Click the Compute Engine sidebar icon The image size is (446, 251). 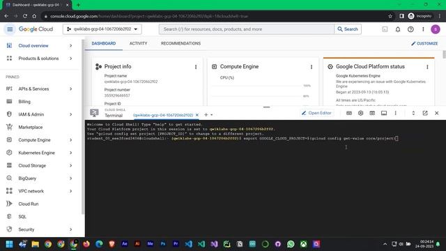click(9, 139)
